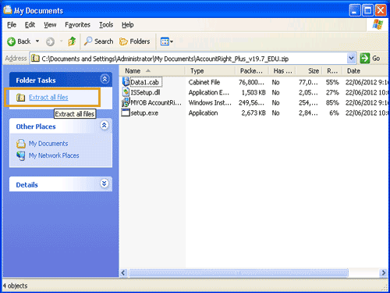Click the My Network Places icon
The width and height of the screenshot is (390, 293).
click(21, 155)
